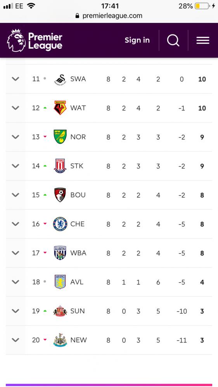Click the Sign in link

[x=137, y=40]
